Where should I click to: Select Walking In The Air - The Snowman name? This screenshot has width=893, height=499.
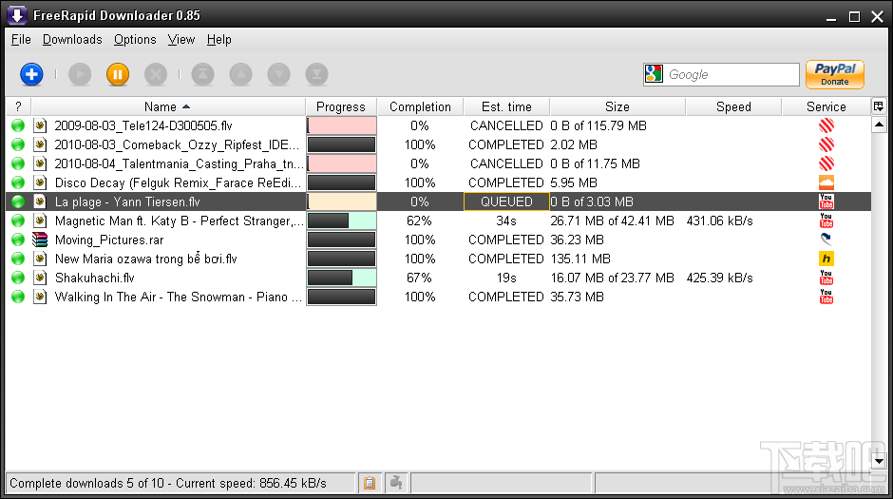click(178, 297)
